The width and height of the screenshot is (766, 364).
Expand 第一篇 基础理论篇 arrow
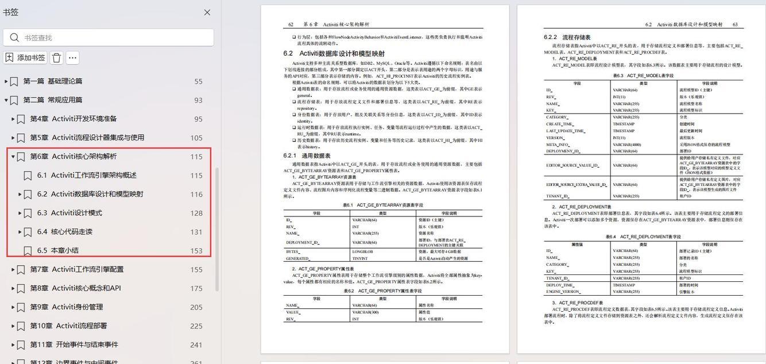[x=6, y=82]
